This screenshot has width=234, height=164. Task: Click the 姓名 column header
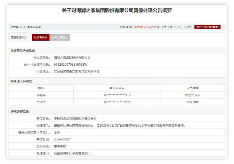41,88
